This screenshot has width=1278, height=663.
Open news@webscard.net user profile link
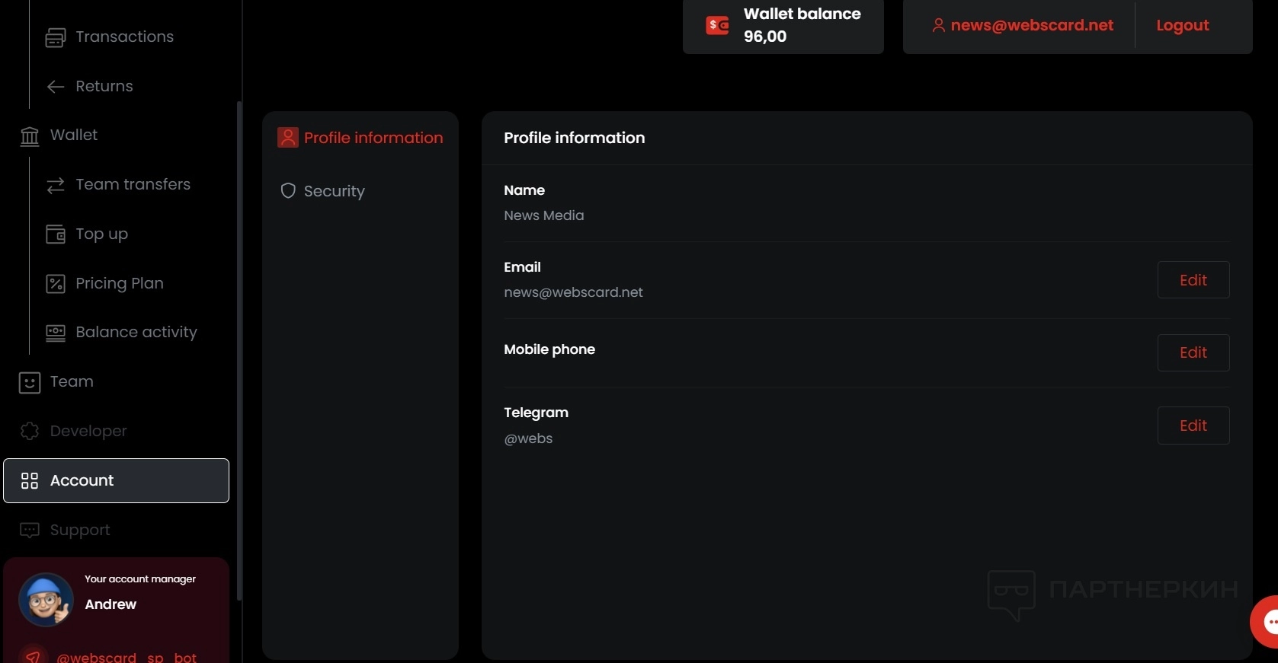point(1031,25)
